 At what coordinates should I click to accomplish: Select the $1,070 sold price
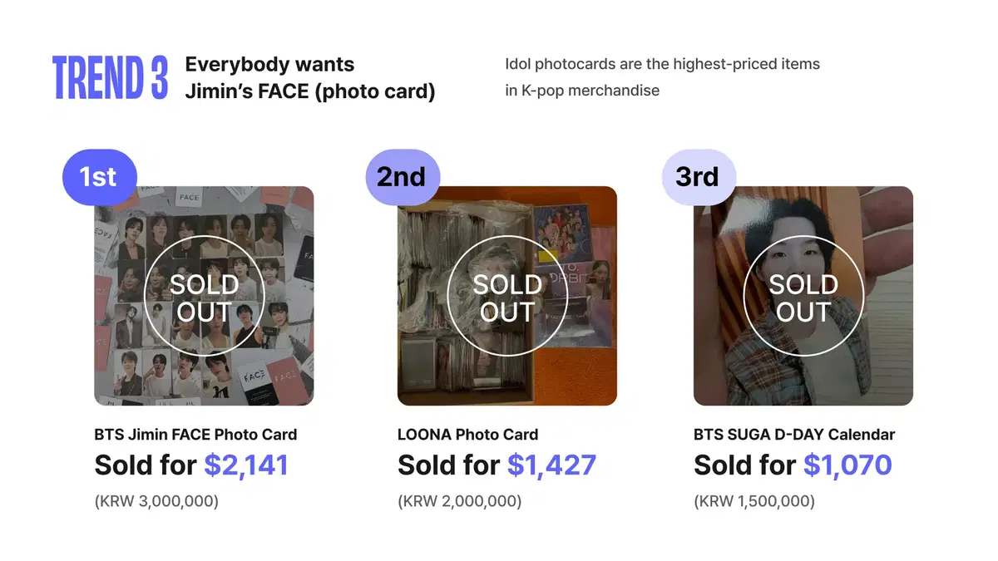click(x=847, y=465)
